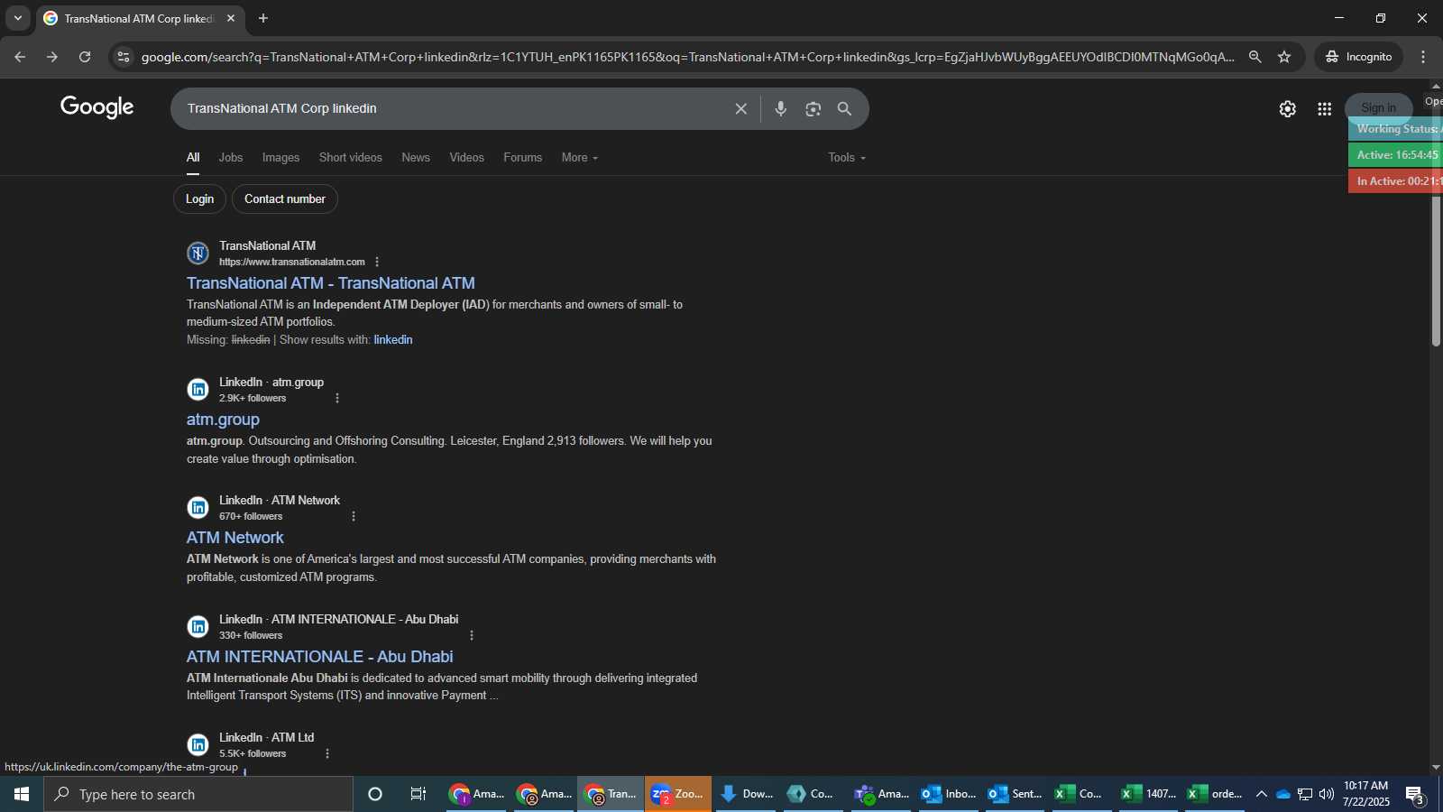Open the ATM Network LinkedIn result
Screen dimensions: 1443x812
234,537
